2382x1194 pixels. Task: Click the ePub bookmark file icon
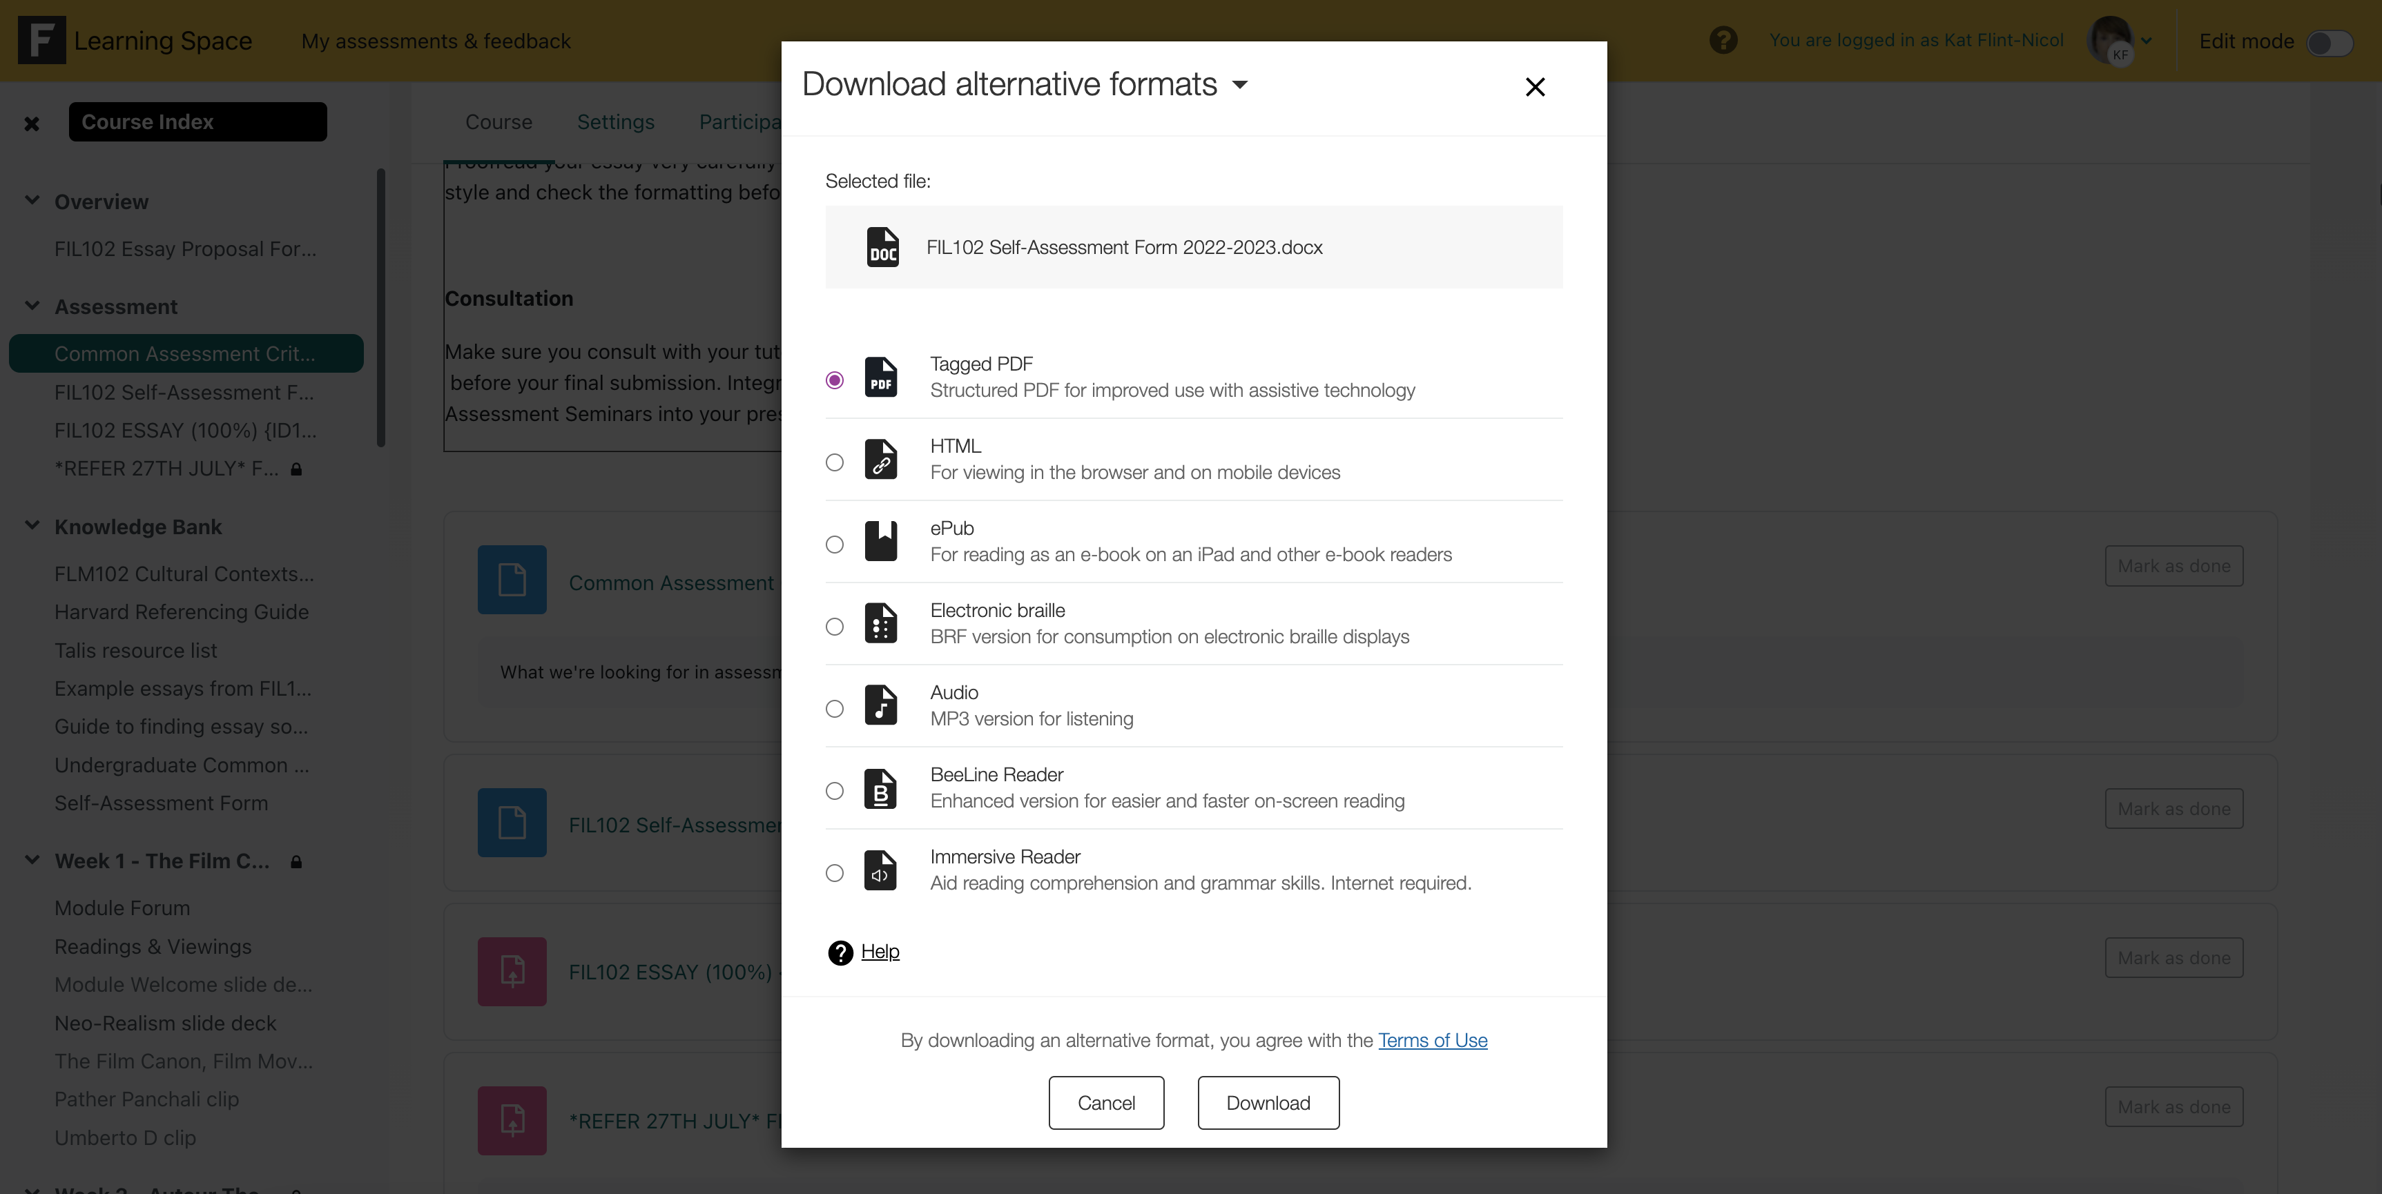point(880,542)
